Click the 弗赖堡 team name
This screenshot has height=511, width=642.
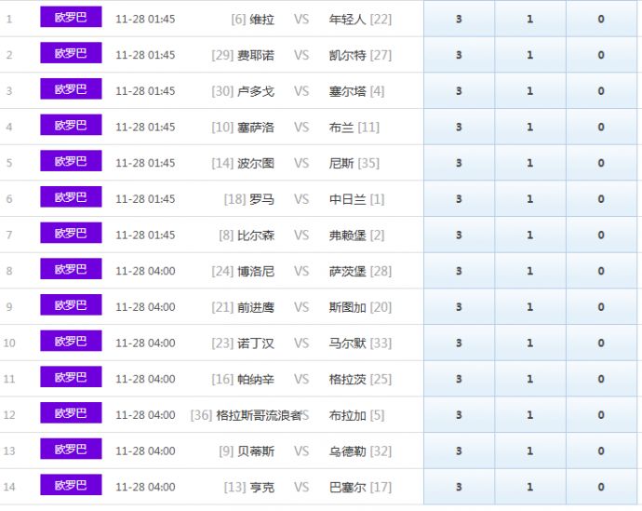point(349,235)
